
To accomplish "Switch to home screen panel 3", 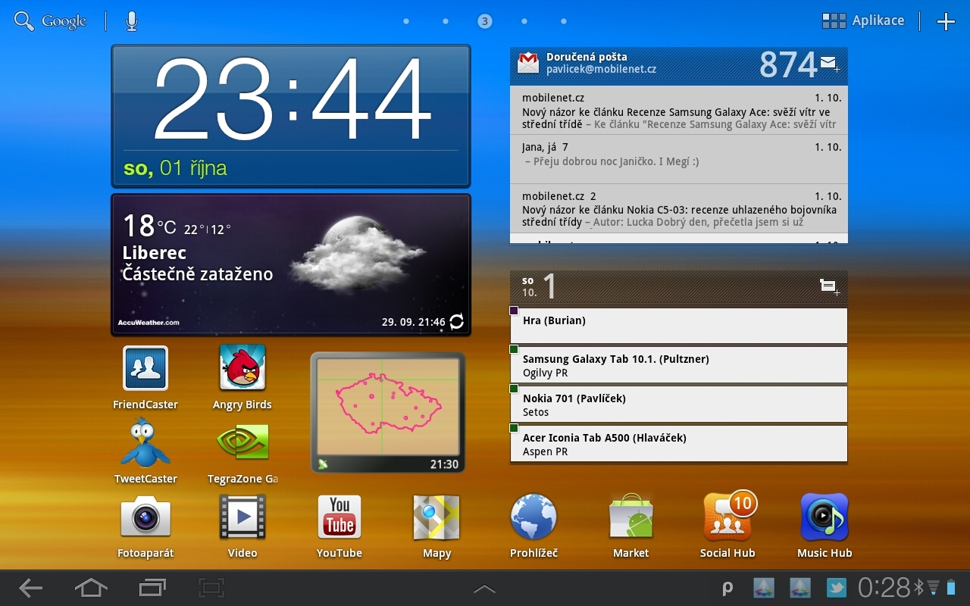I will (484, 21).
